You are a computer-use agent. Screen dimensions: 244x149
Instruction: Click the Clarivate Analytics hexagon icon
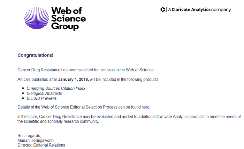[163, 9]
